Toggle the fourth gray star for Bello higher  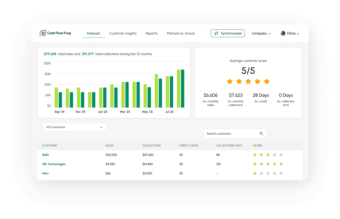274,155
